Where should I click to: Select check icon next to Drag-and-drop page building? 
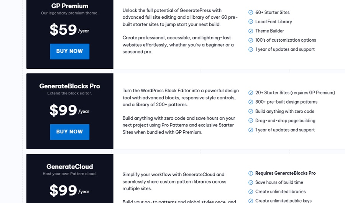(251, 121)
